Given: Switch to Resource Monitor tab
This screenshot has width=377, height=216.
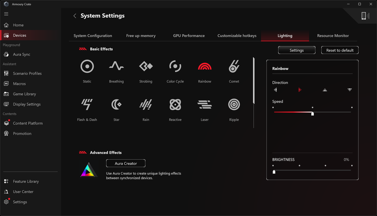Looking at the screenshot, I should point(333,36).
